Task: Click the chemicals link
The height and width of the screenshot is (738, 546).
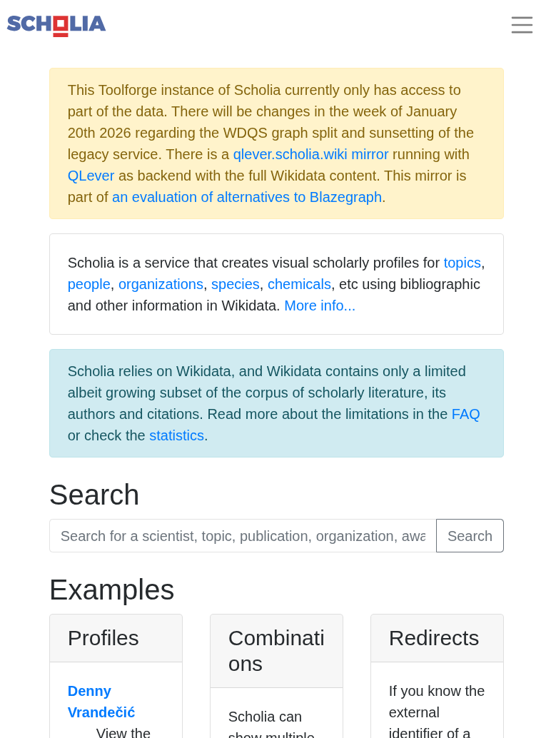Action: click(x=299, y=284)
